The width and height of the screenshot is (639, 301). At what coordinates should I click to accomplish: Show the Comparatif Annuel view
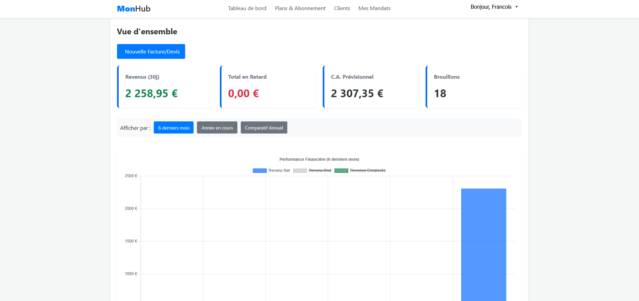point(264,128)
